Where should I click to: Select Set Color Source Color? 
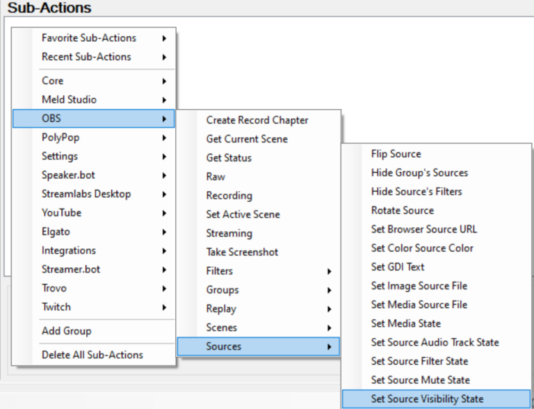click(x=422, y=248)
